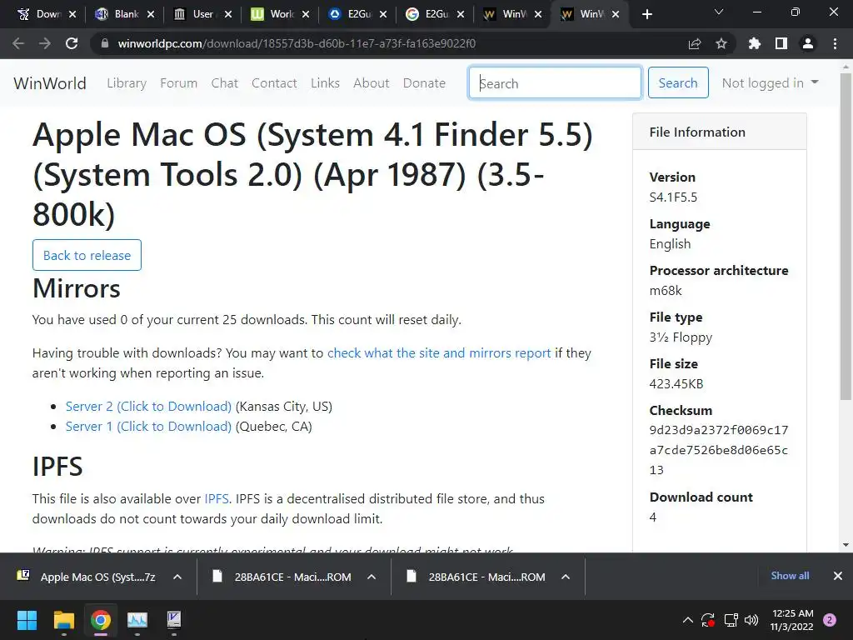The width and height of the screenshot is (853, 640).
Task: Download from Server 1 (Quebec)
Action: click(148, 427)
